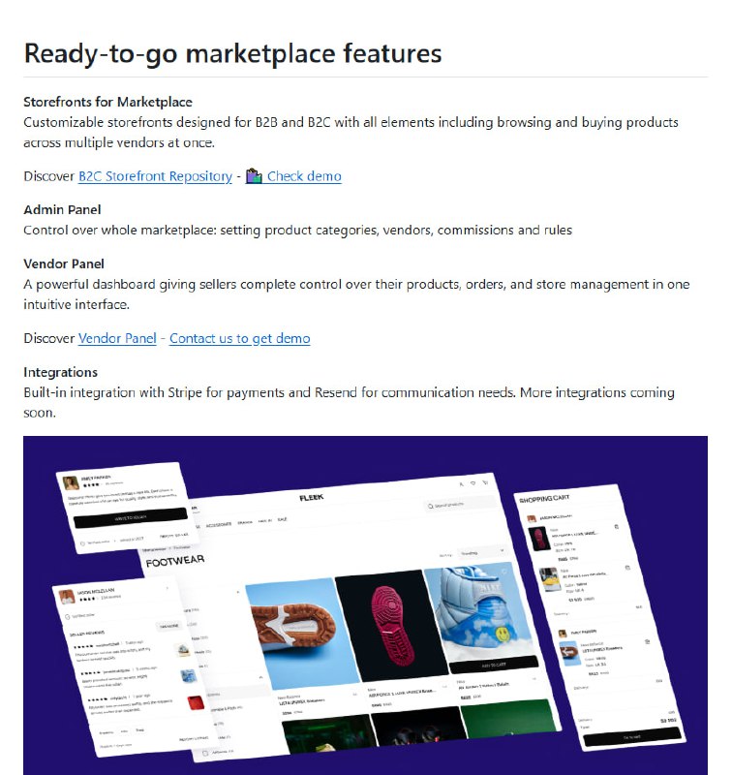Click the shopping cart icon in storefront header

point(485,482)
